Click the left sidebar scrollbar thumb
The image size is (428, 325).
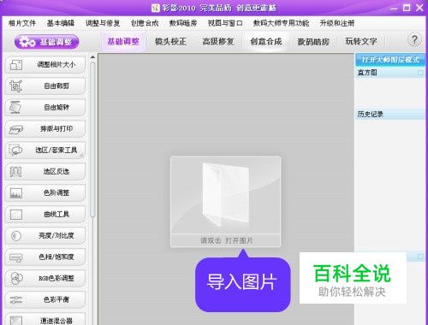(92, 140)
